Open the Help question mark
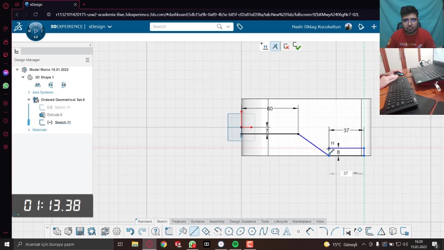The width and height of the screenshot is (444, 250). click(x=155, y=231)
